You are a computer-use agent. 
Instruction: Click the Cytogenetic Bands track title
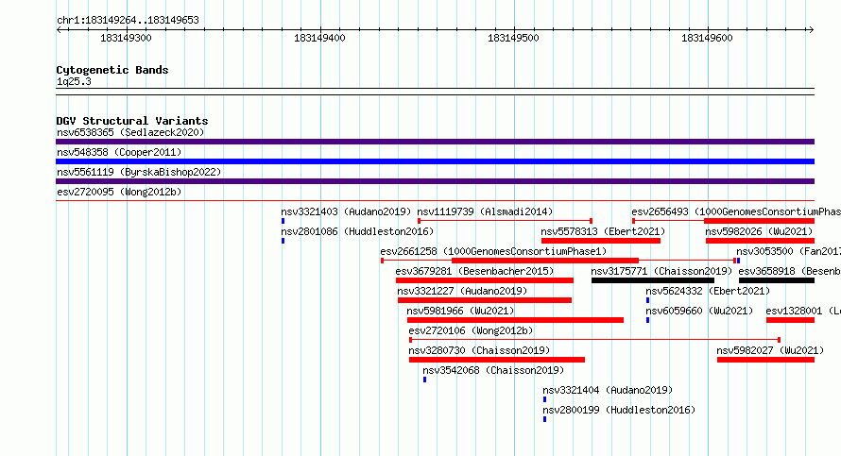click(x=112, y=70)
